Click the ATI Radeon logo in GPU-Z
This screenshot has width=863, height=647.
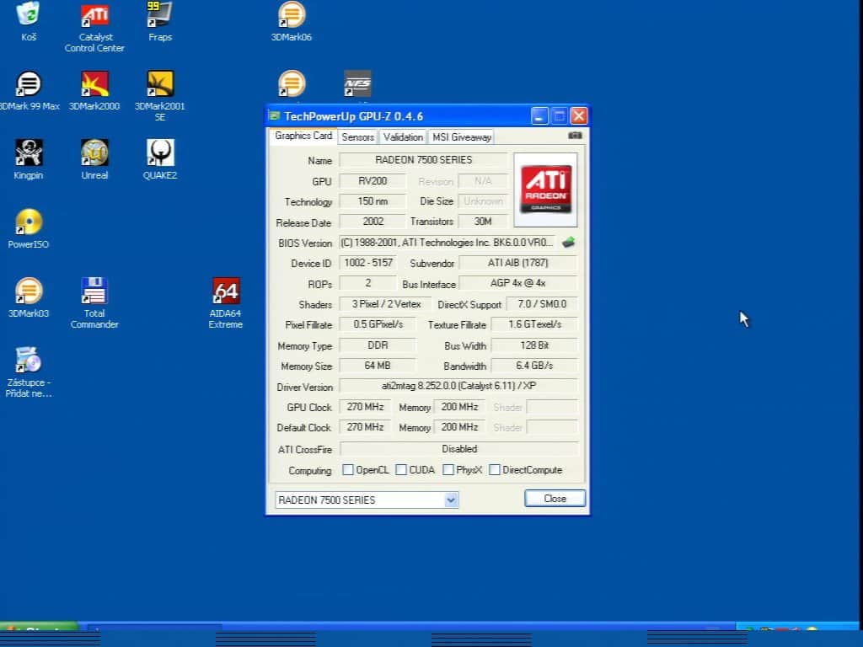545,190
